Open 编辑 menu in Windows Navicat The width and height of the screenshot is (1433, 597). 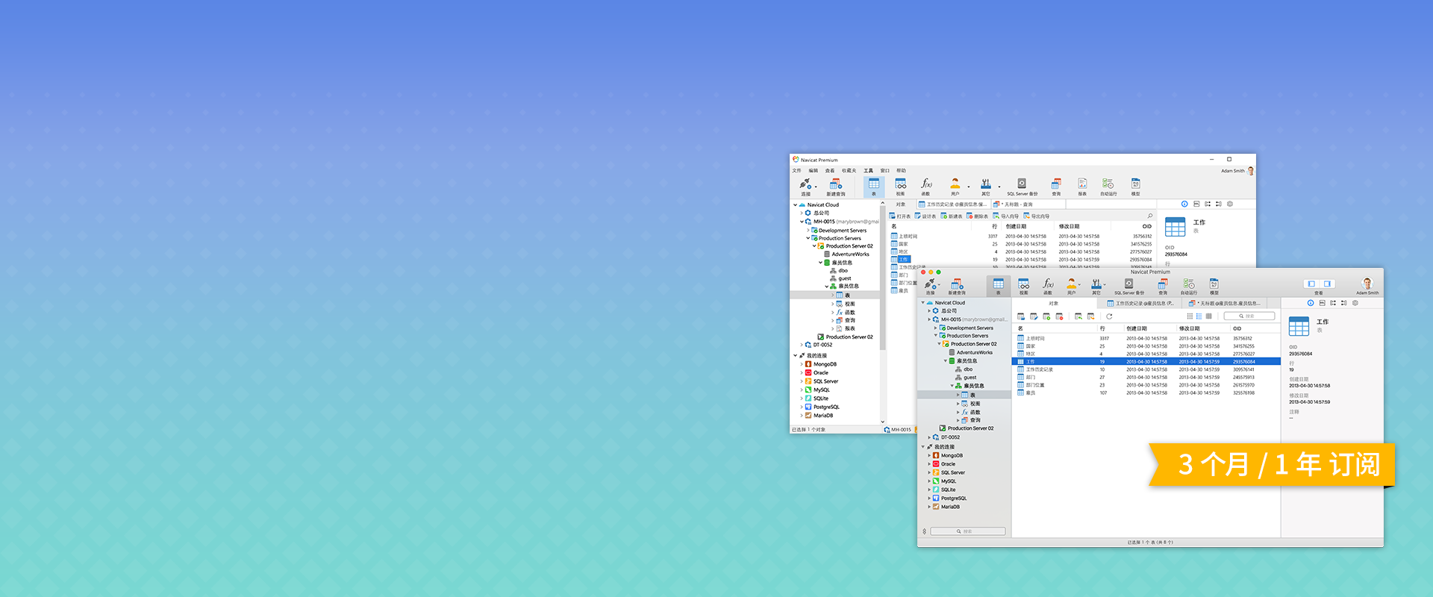click(x=813, y=170)
